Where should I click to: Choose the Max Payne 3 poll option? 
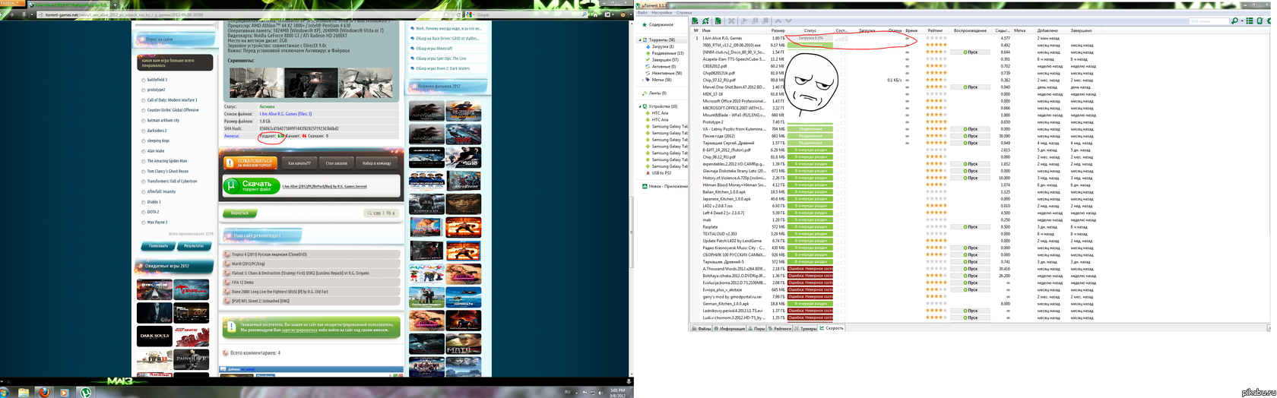pyautogui.click(x=144, y=223)
